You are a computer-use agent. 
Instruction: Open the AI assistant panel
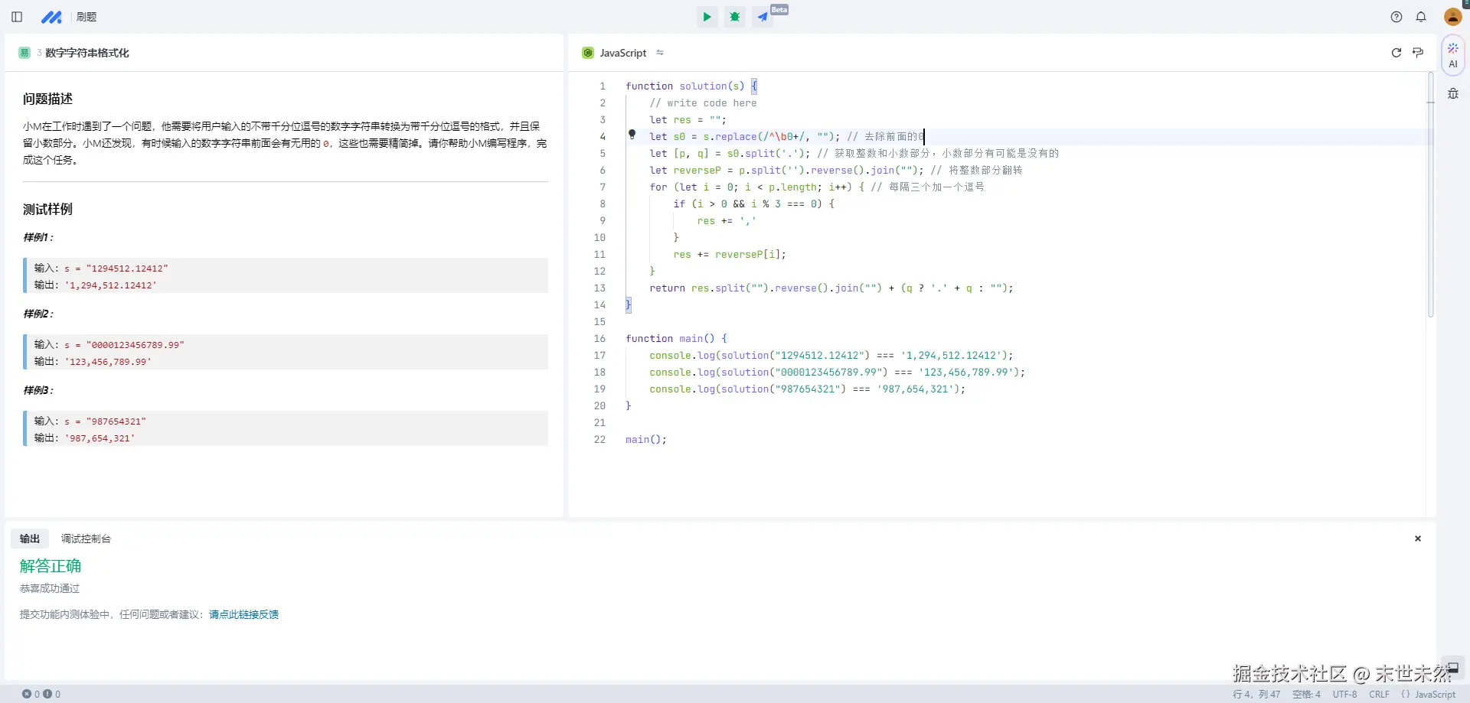tap(1452, 55)
